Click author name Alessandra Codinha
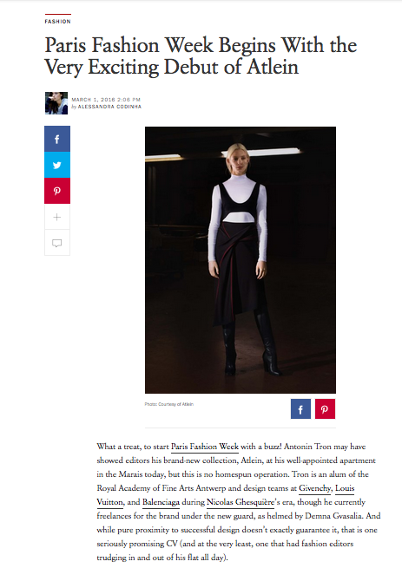402x568 pixels. point(109,107)
